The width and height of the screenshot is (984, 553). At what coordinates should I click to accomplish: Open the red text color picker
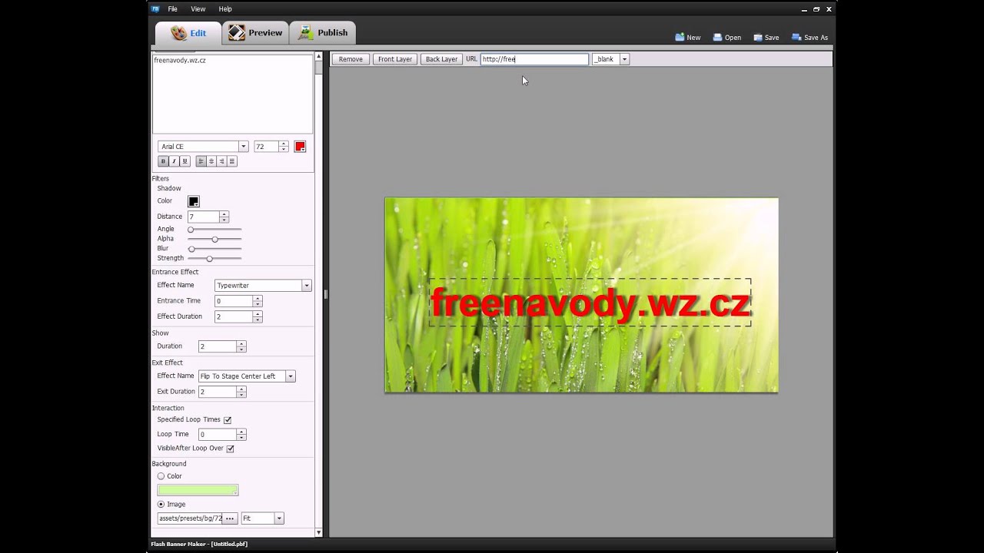300,147
